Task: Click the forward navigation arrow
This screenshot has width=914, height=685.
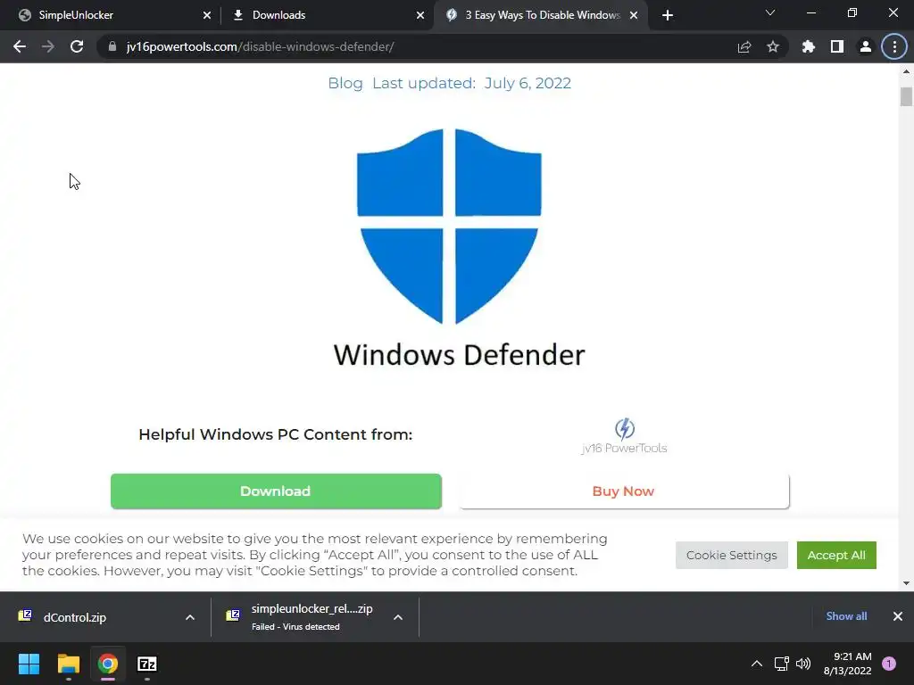Action: 48,46
